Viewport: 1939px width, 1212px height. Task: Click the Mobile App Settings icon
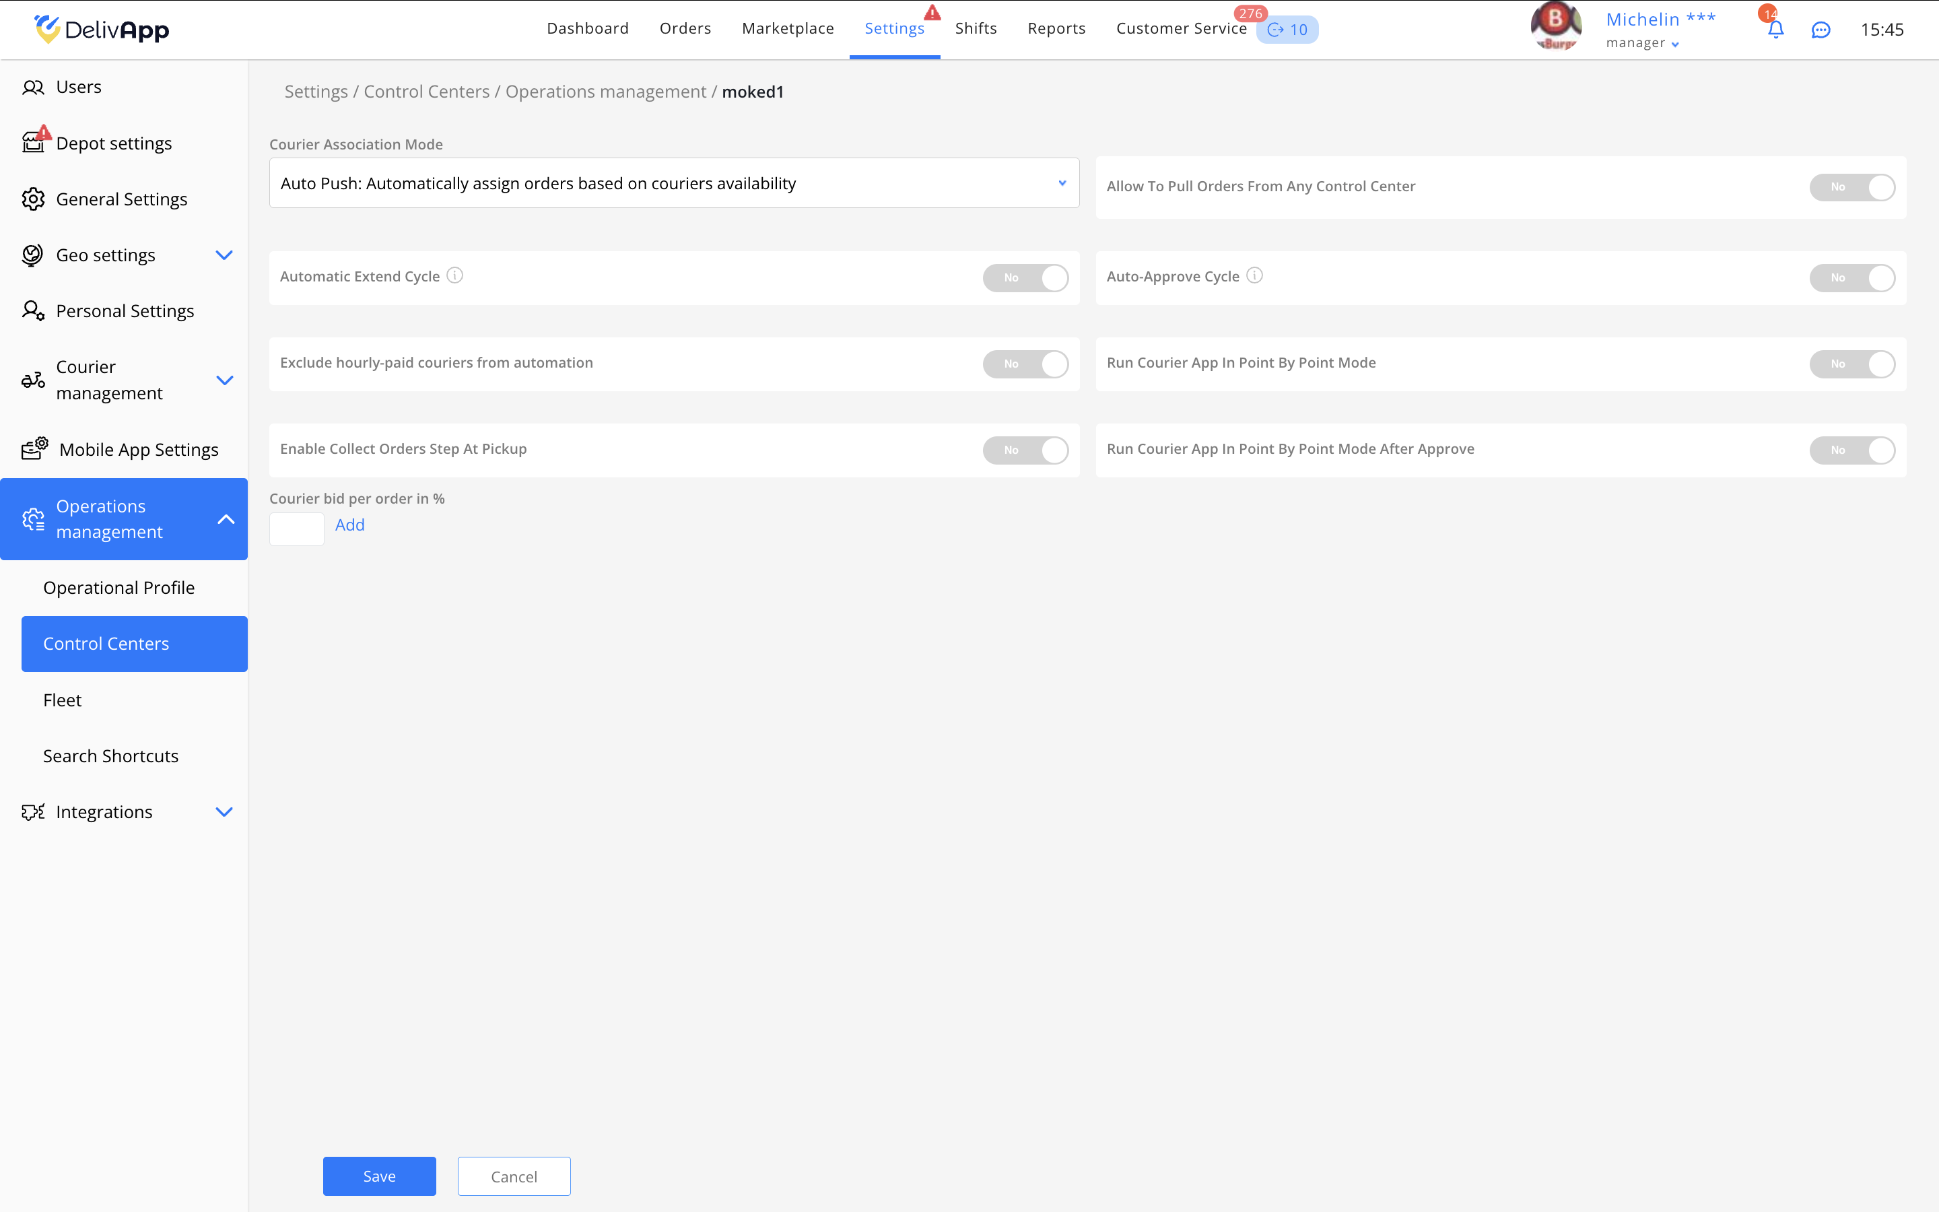coord(34,448)
